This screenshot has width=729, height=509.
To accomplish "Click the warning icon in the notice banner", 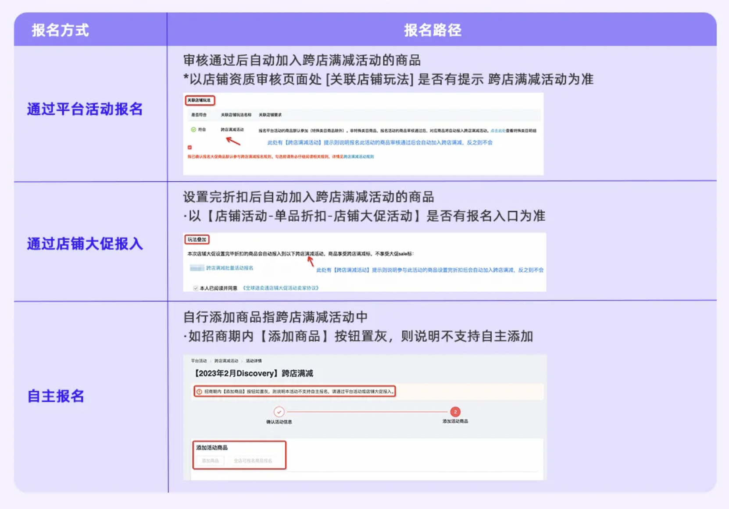I will click(x=199, y=392).
